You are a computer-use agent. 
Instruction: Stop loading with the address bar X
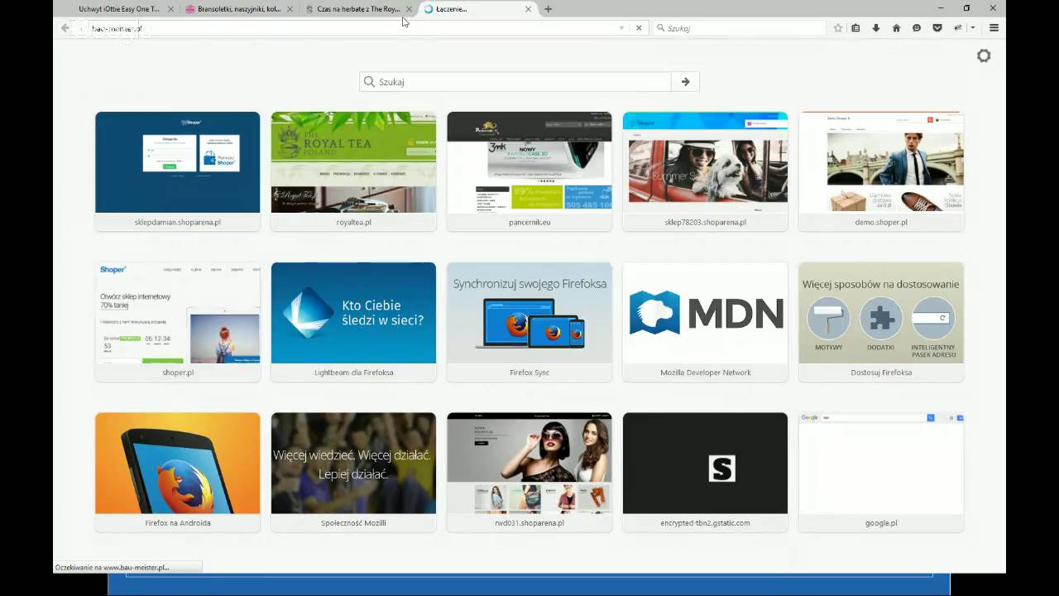[639, 28]
